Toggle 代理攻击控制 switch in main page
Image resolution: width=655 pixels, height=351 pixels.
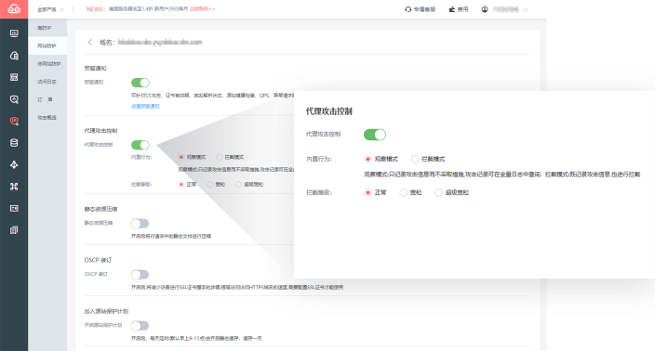[x=140, y=145]
